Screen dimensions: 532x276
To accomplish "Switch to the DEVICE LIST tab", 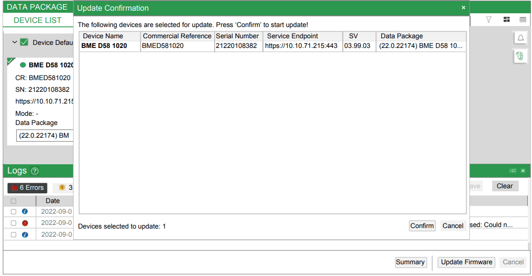I will pos(37,20).
